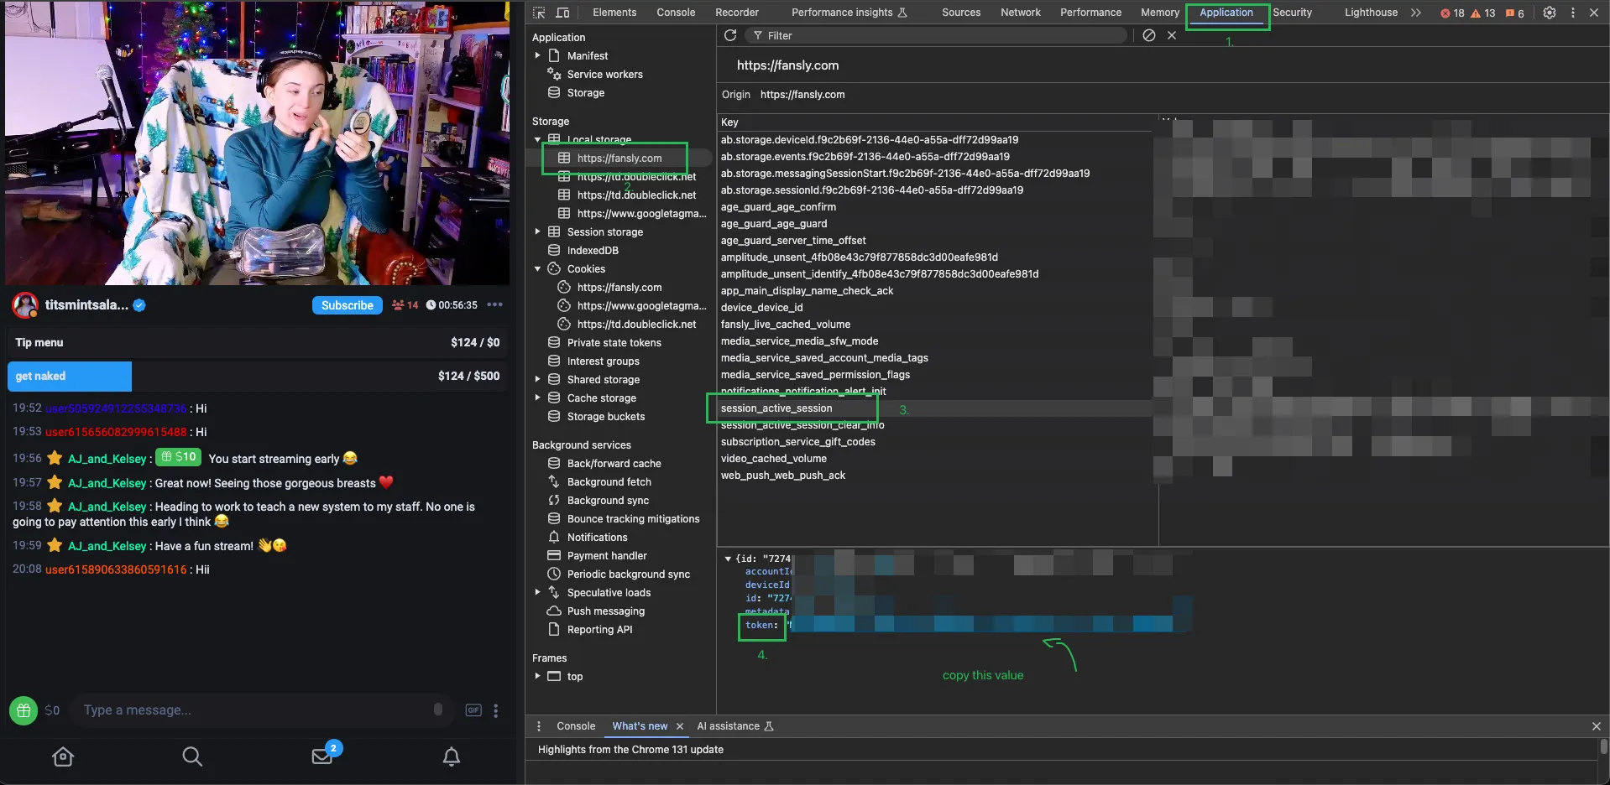1610x785 pixels.
Task: Open the Sources tab
Action: pyautogui.click(x=961, y=13)
